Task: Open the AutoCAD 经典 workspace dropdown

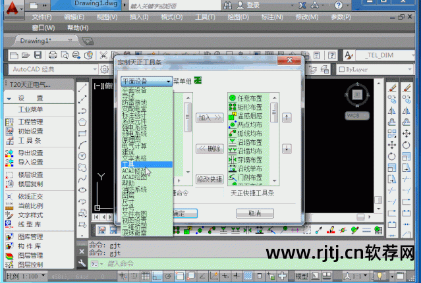Action: pyautogui.click(x=53, y=70)
